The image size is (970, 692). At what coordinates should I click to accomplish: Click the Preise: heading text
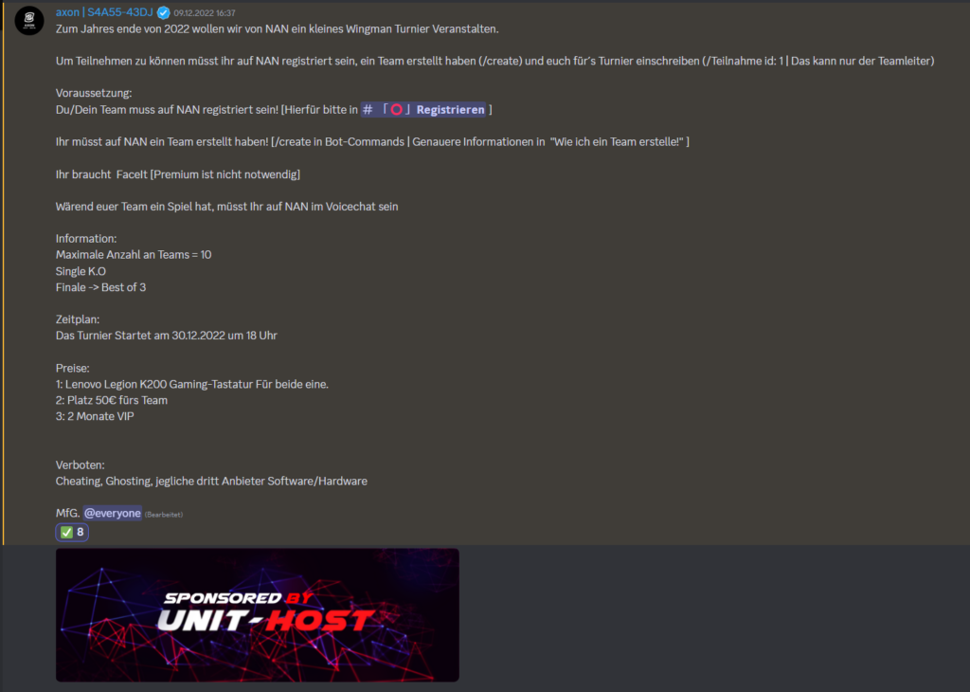coord(72,369)
